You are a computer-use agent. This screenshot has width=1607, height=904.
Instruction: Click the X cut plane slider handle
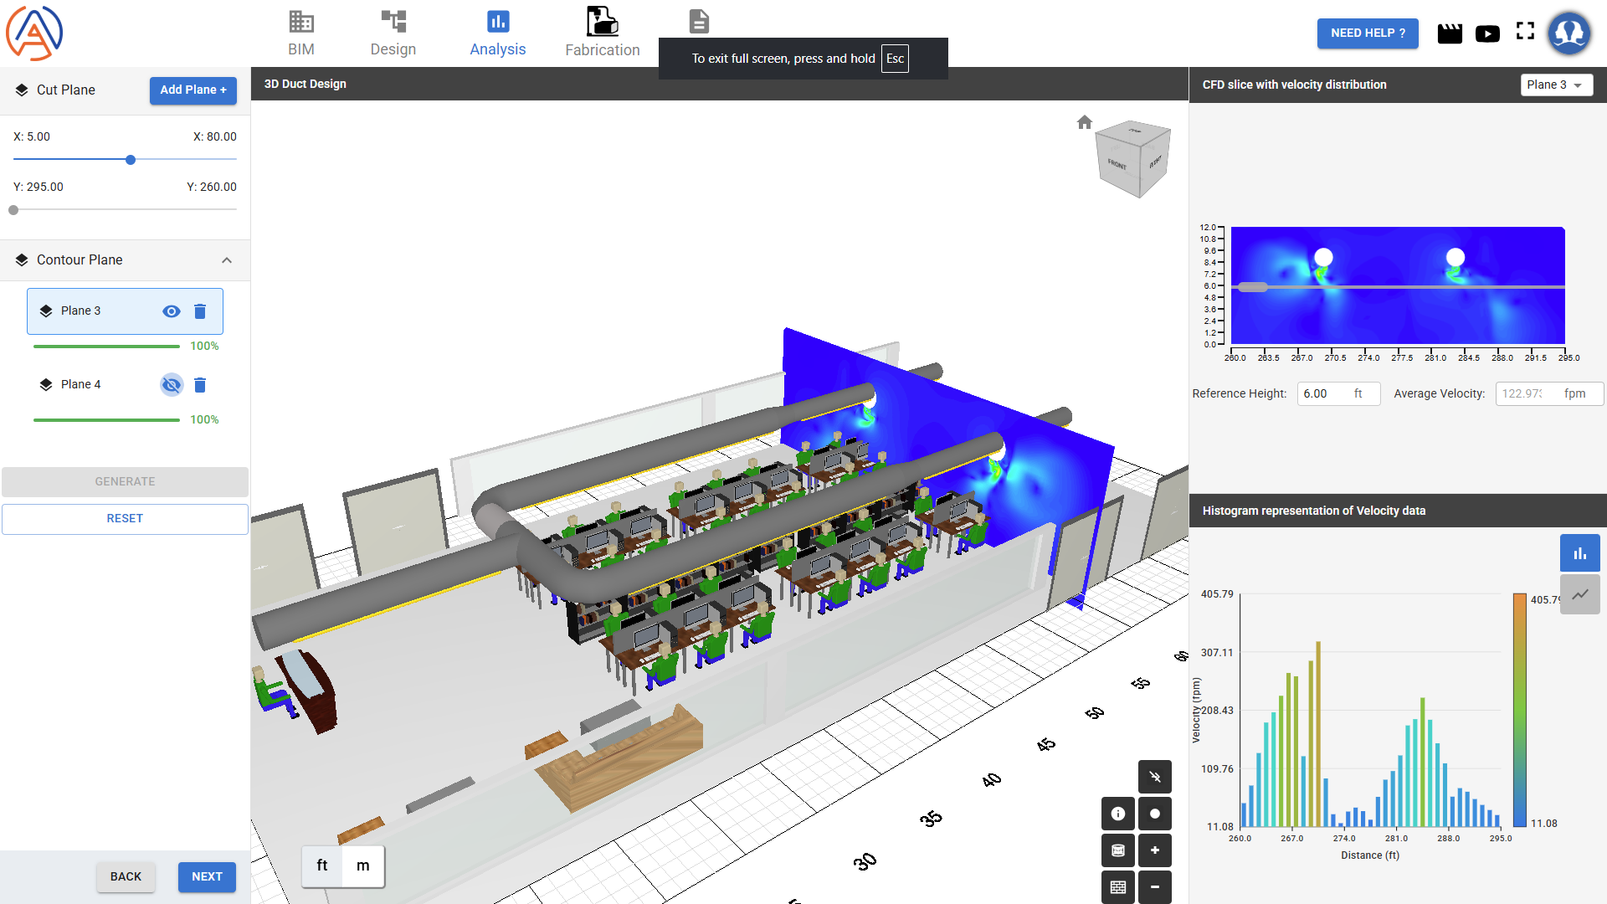(x=131, y=160)
